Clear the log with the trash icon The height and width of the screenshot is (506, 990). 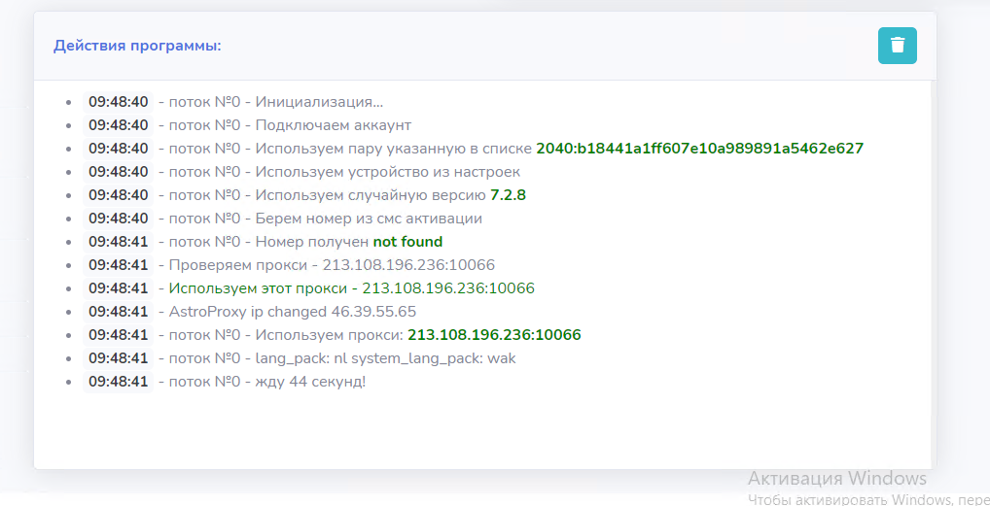tap(897, 46)
